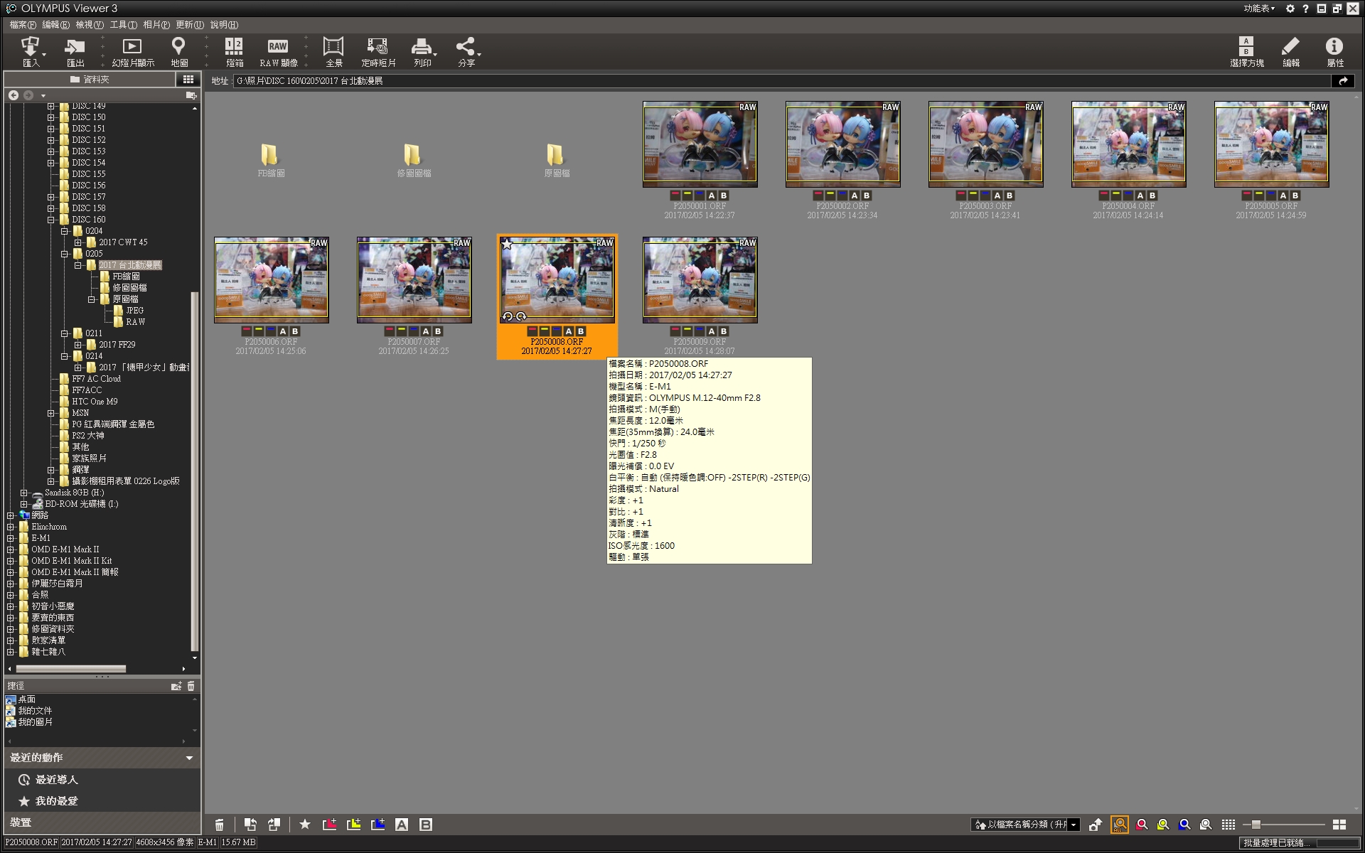
Task: Start the 幻燈片顯示 slideshow
Action: [132, 52]
